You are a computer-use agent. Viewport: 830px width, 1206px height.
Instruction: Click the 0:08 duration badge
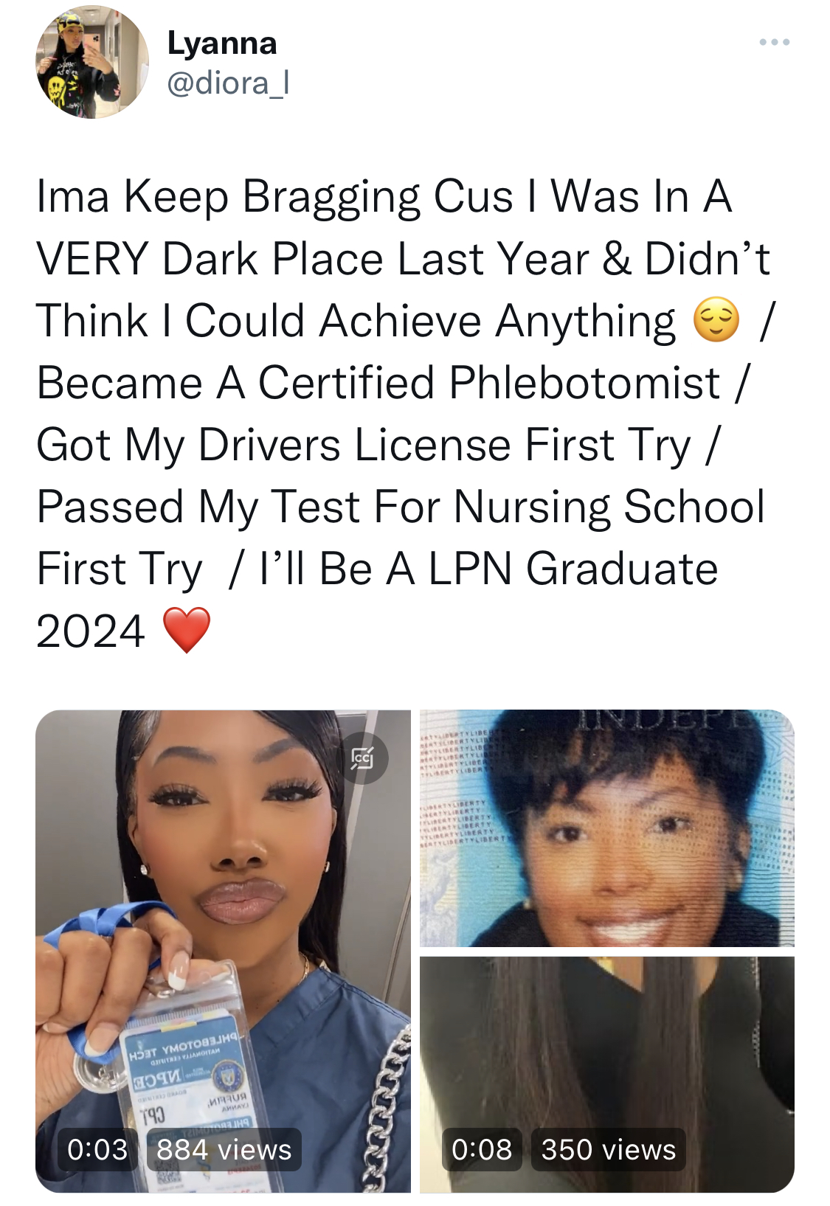coord(482,1149)
